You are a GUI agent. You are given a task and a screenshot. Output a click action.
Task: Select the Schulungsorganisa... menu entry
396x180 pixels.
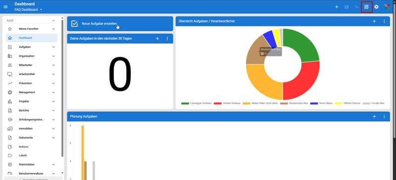[x=32, y=120]
